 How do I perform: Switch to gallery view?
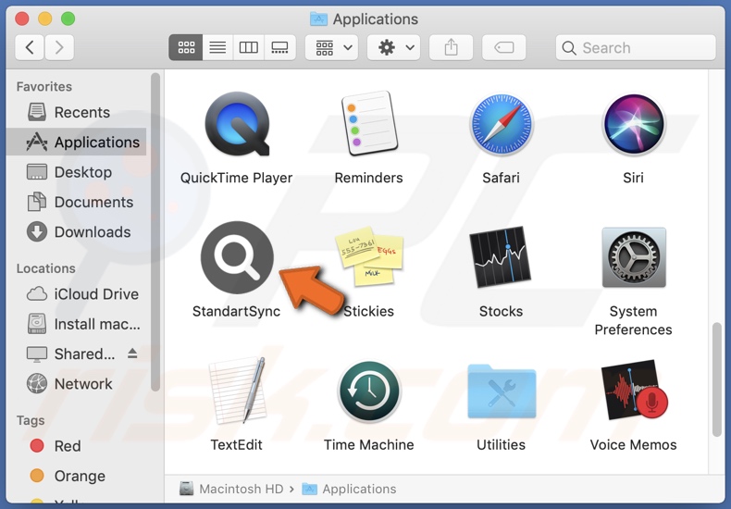click(x=279, y=47)
